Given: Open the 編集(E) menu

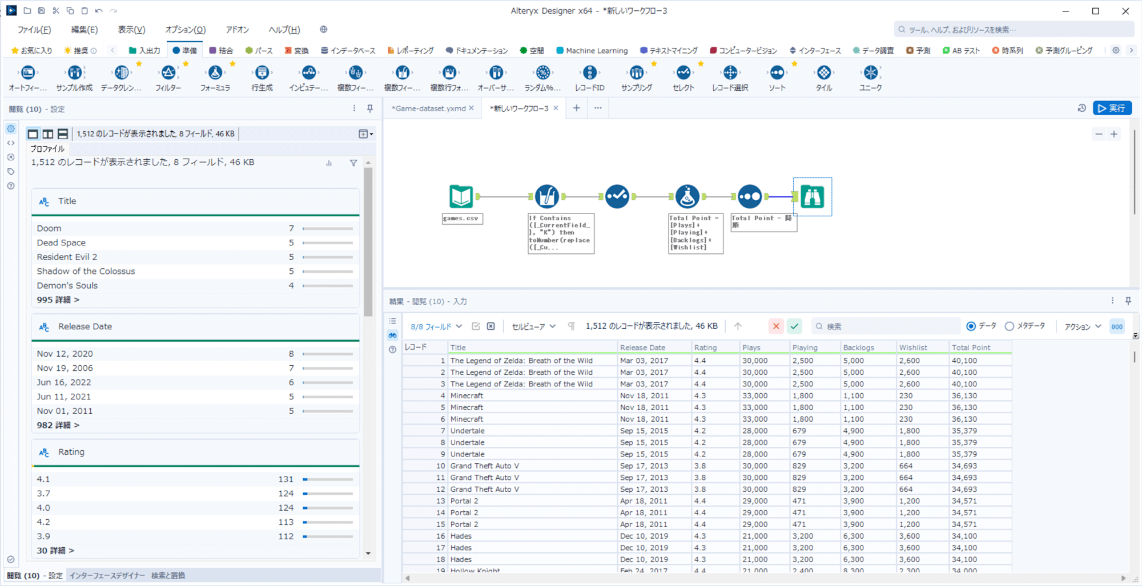Looking at the screenshot, I should (85, 30).
